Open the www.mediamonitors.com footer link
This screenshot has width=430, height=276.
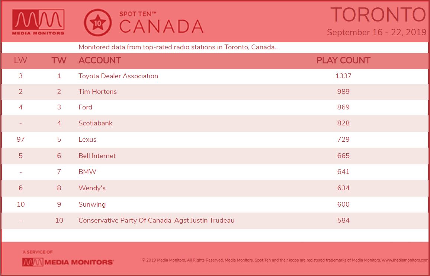point(405,260)
